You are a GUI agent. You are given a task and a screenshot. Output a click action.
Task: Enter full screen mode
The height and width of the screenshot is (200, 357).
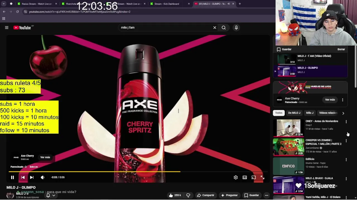[262, 177]
